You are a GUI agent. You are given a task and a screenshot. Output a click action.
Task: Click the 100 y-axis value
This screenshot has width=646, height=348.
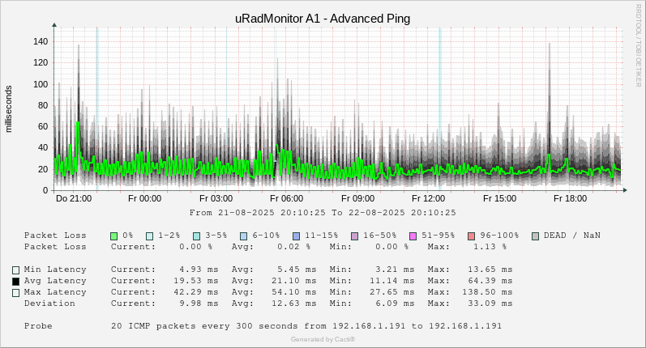coord(41,84)
